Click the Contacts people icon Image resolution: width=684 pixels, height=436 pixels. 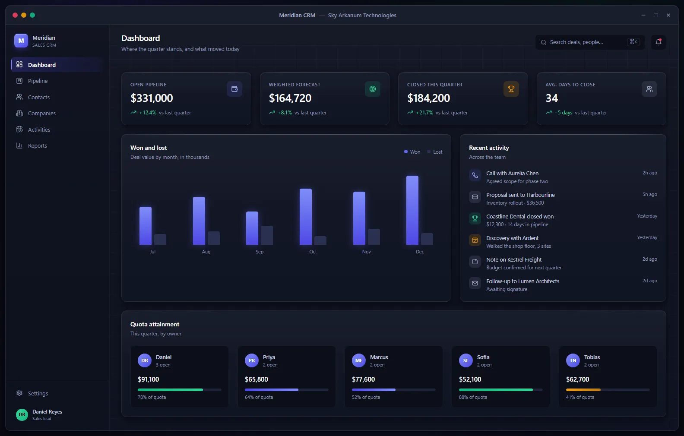(x=19, y=97)
